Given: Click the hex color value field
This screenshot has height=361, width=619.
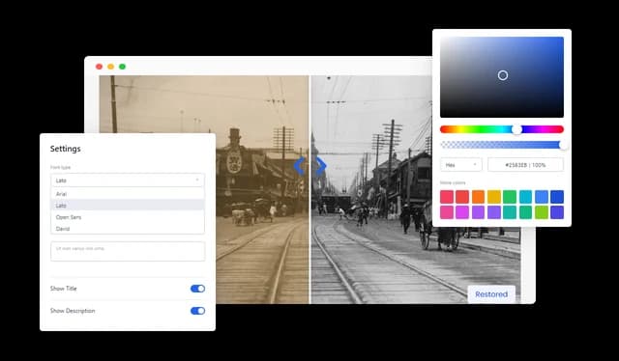Looking at the screenshot, I should 525,165.
